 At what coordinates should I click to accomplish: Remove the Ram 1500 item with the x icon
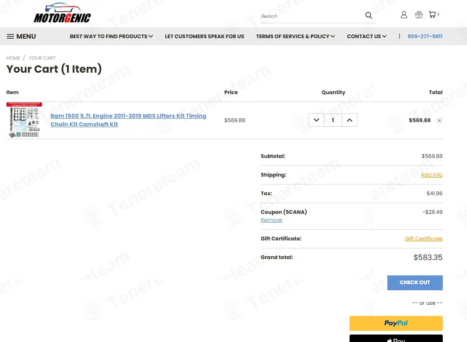[x=440, y=121]
